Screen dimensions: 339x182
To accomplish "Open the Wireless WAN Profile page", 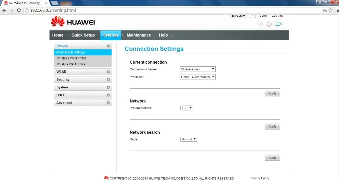I will click(72, 58).
